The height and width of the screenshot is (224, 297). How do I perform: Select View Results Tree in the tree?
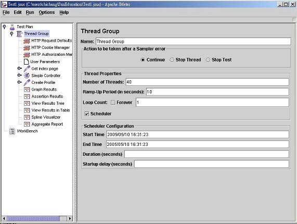coord(48,103)
